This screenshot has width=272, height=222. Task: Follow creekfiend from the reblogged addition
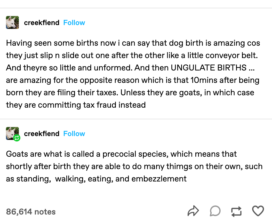coord(74,134)
